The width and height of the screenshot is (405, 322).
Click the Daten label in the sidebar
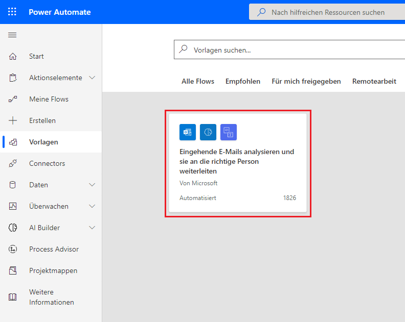point(38,185)
